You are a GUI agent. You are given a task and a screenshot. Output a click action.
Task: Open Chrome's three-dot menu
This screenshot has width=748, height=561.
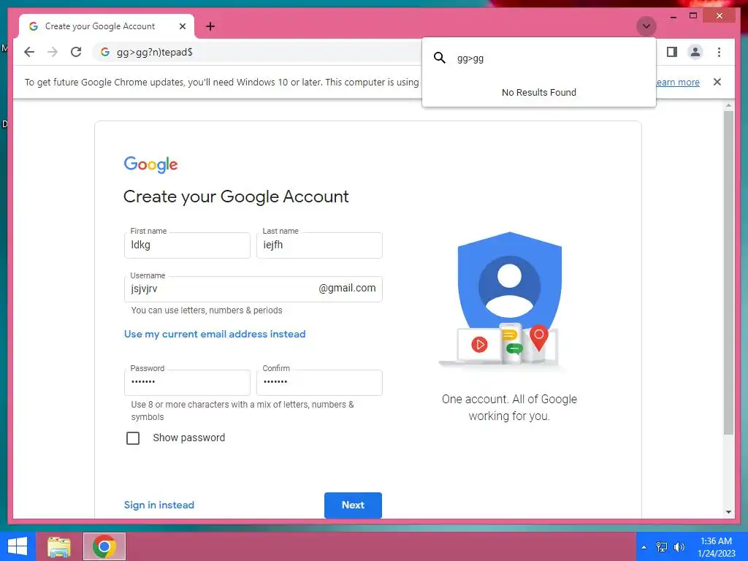[x=719, y=52]
